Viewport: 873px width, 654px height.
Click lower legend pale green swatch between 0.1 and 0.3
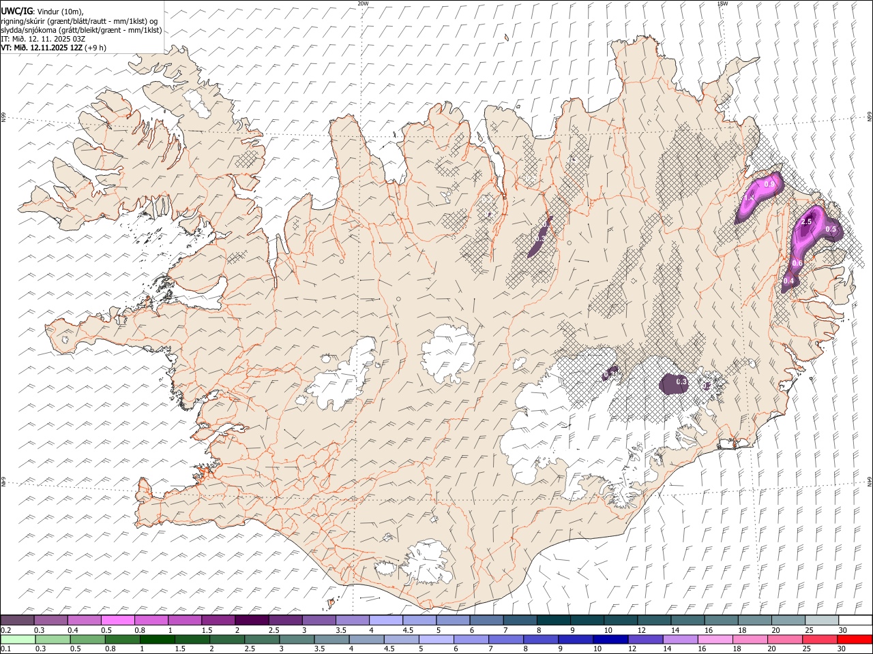[x=17, y=639]
